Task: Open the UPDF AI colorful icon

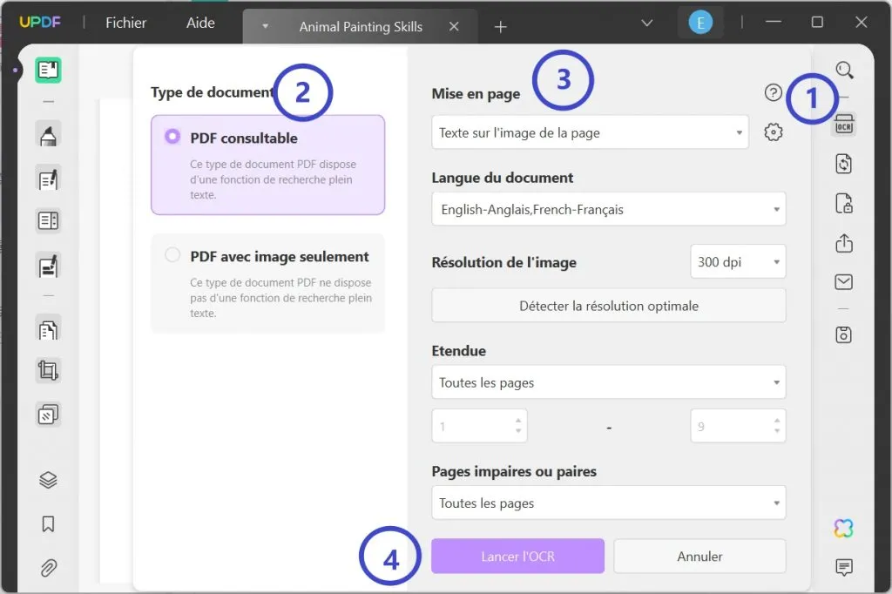Action: [x=843, y=529]
